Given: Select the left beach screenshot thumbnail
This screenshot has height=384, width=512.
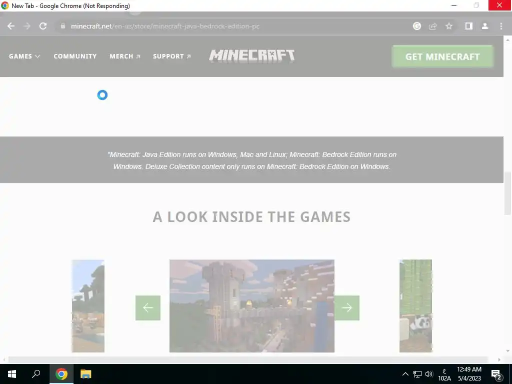Looking at the screenshot, I should (x=88, y=305).
